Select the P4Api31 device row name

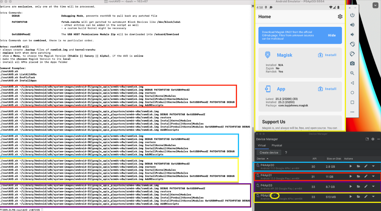click(266, 175)
